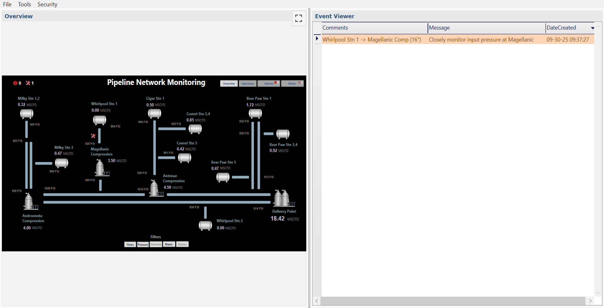Open the Tools menu
This screenshot has width=604, height=308.
point(24,4)
